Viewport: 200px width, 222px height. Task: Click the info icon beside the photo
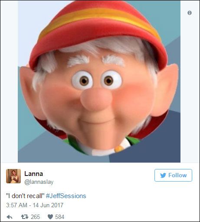click(x=190, y=13)
